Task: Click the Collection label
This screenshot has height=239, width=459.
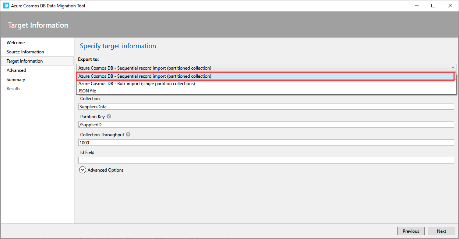Action: pos(90,99)
